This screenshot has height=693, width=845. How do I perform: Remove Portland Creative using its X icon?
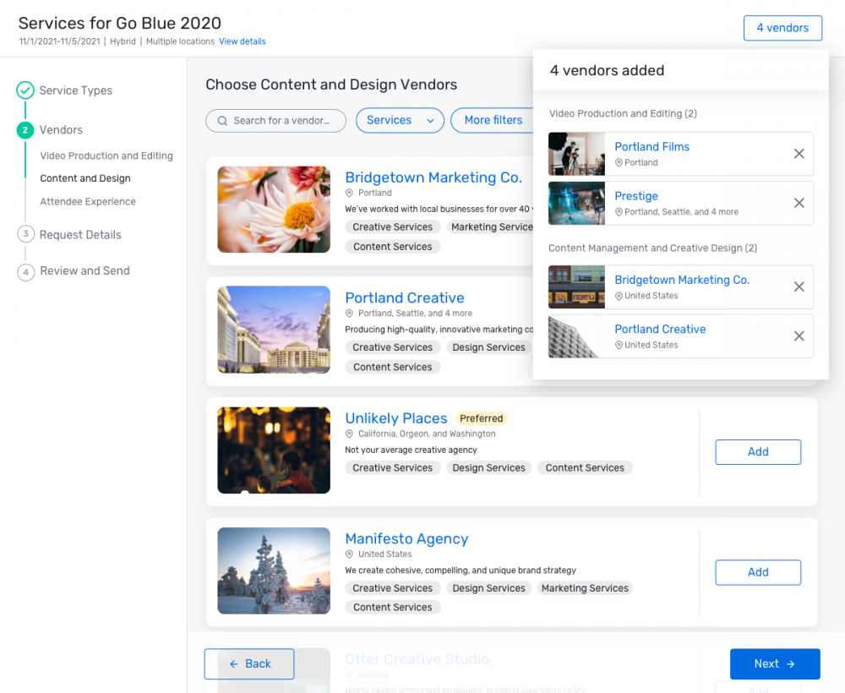point(799,336)
